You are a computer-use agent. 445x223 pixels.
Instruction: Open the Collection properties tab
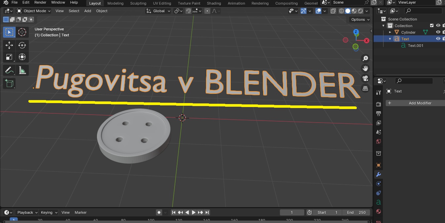coord(379,154)
